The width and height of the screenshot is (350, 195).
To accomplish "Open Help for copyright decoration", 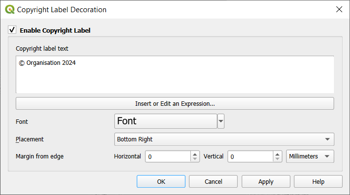I will coord(318,181).
